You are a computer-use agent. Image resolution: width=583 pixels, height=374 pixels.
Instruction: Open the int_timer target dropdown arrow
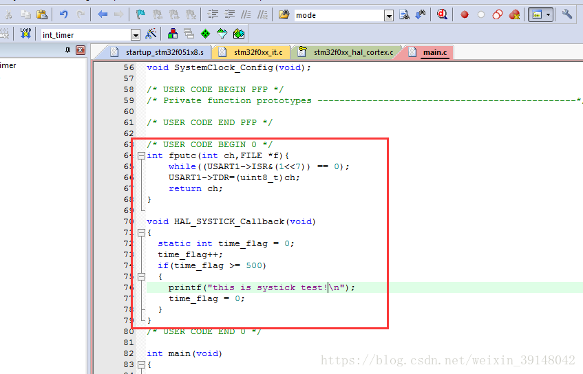point(136,36)
